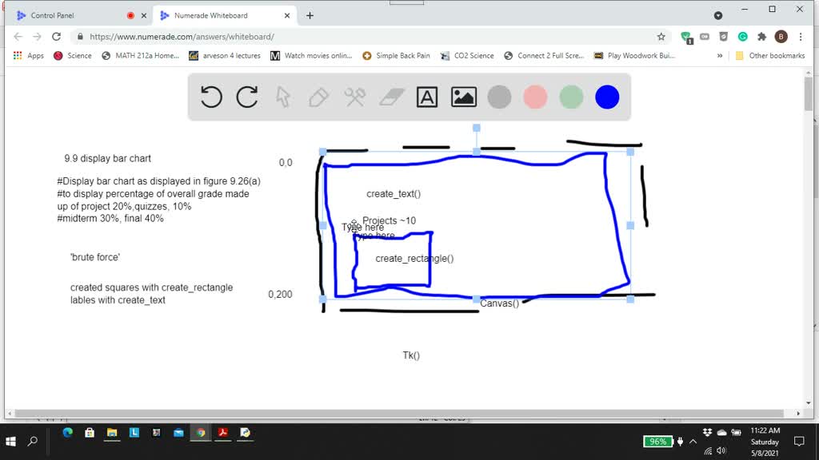Click the insert Image icon
Viewport: 819px width, 460px height.
462,97
